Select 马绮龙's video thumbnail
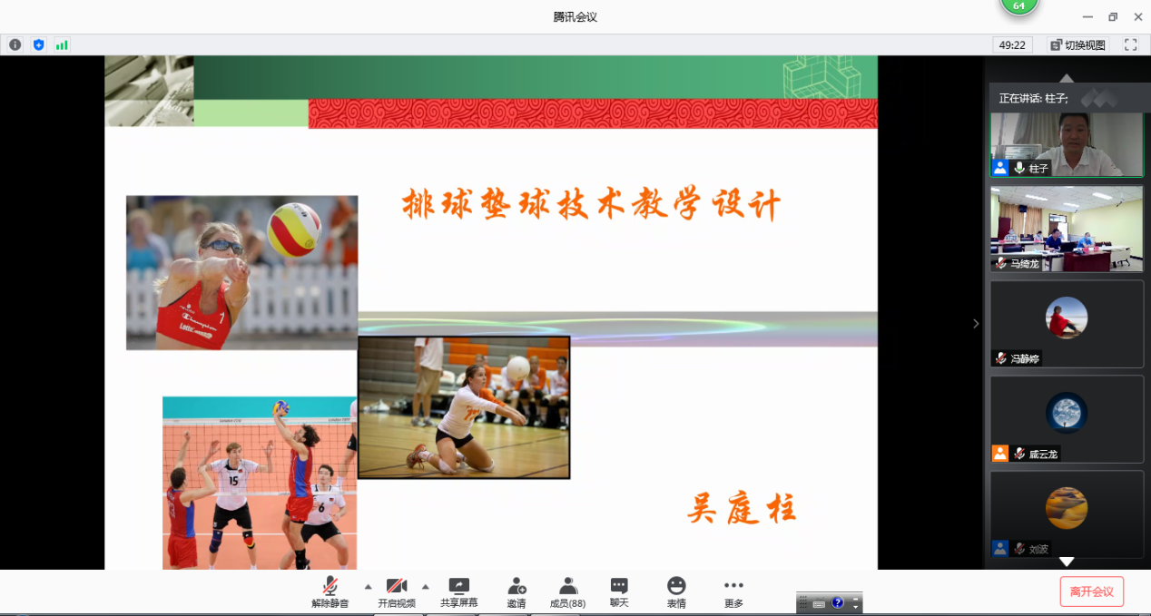Image resolution: width=1151 pixels, height=616 pixels. [x=1067, y=228]
